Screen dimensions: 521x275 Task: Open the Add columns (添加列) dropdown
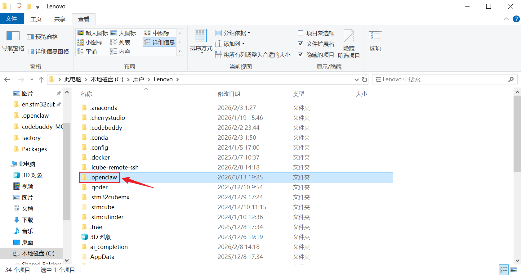[x=230, y=44]
